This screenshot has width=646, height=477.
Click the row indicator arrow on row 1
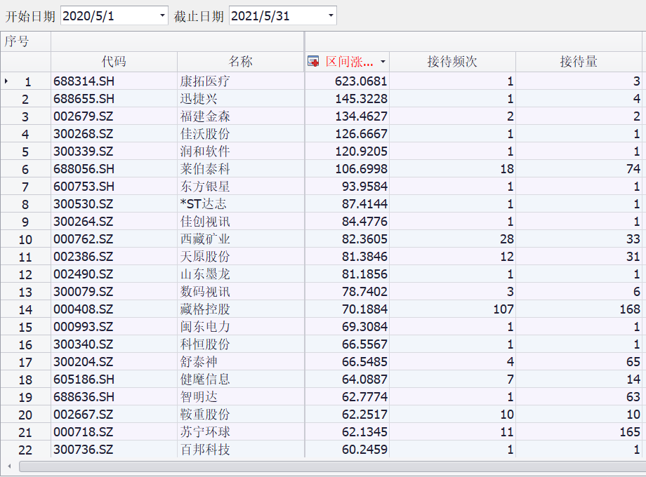6,81
